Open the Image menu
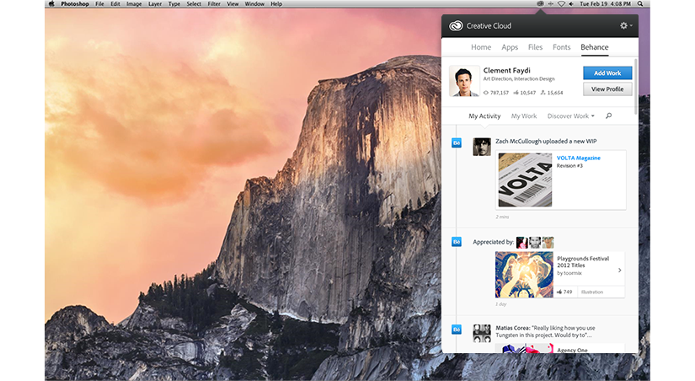 (x=134, y=3)
